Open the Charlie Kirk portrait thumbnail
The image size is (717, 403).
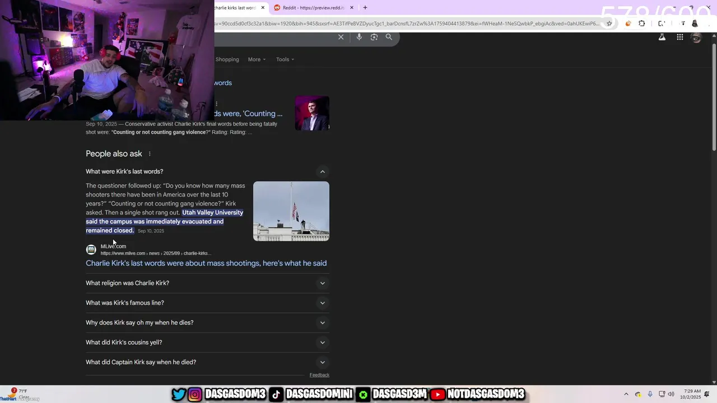[312, 113]
